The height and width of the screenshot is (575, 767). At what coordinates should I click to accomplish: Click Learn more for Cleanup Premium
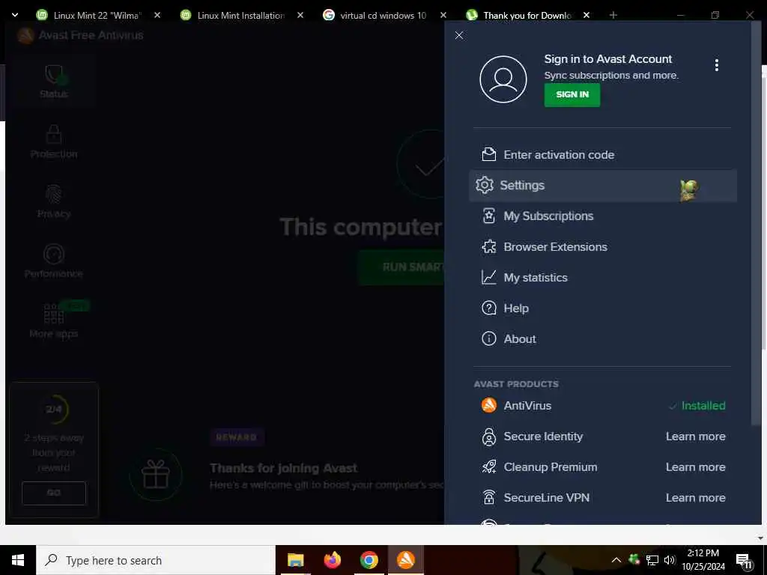pyautogui.click(x=695, y=467)
